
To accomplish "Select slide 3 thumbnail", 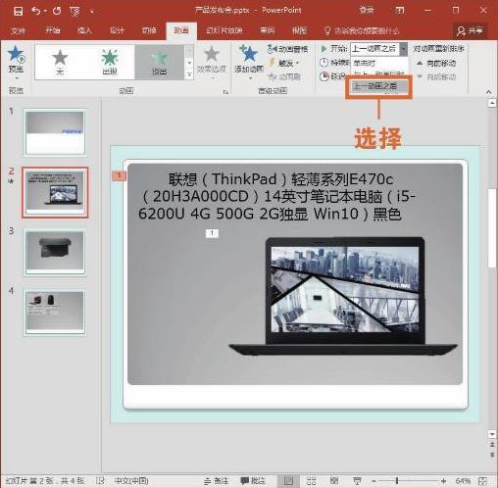I will click(x=55, y=252).
